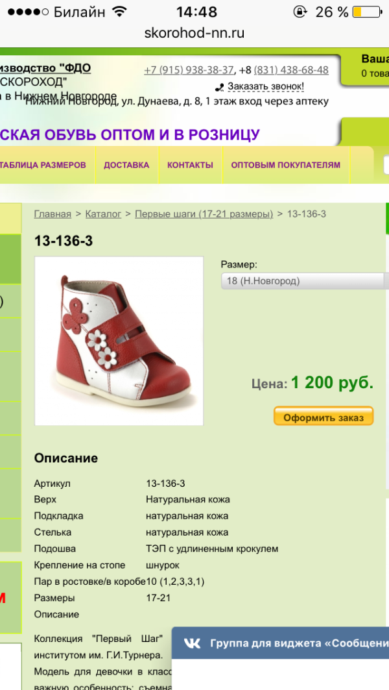Tap the phone icon beside Заказать звонок
Viewport: 389px width, 690px height.
220,87
